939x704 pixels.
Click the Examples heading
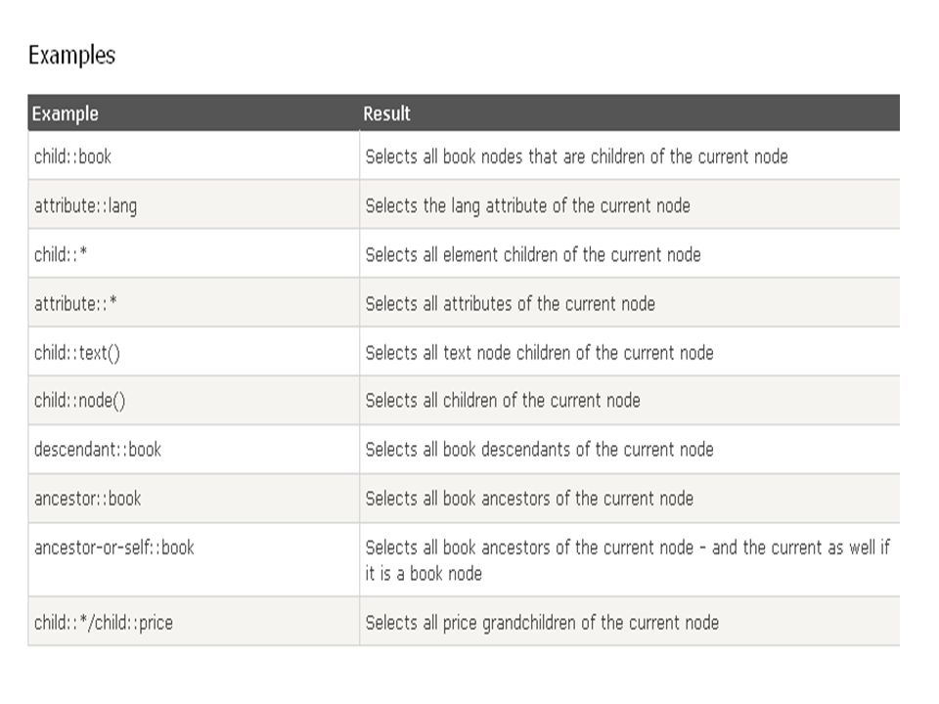(71, 56)
